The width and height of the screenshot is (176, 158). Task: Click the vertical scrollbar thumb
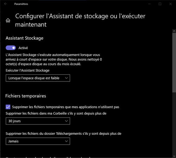coord(174,62)
